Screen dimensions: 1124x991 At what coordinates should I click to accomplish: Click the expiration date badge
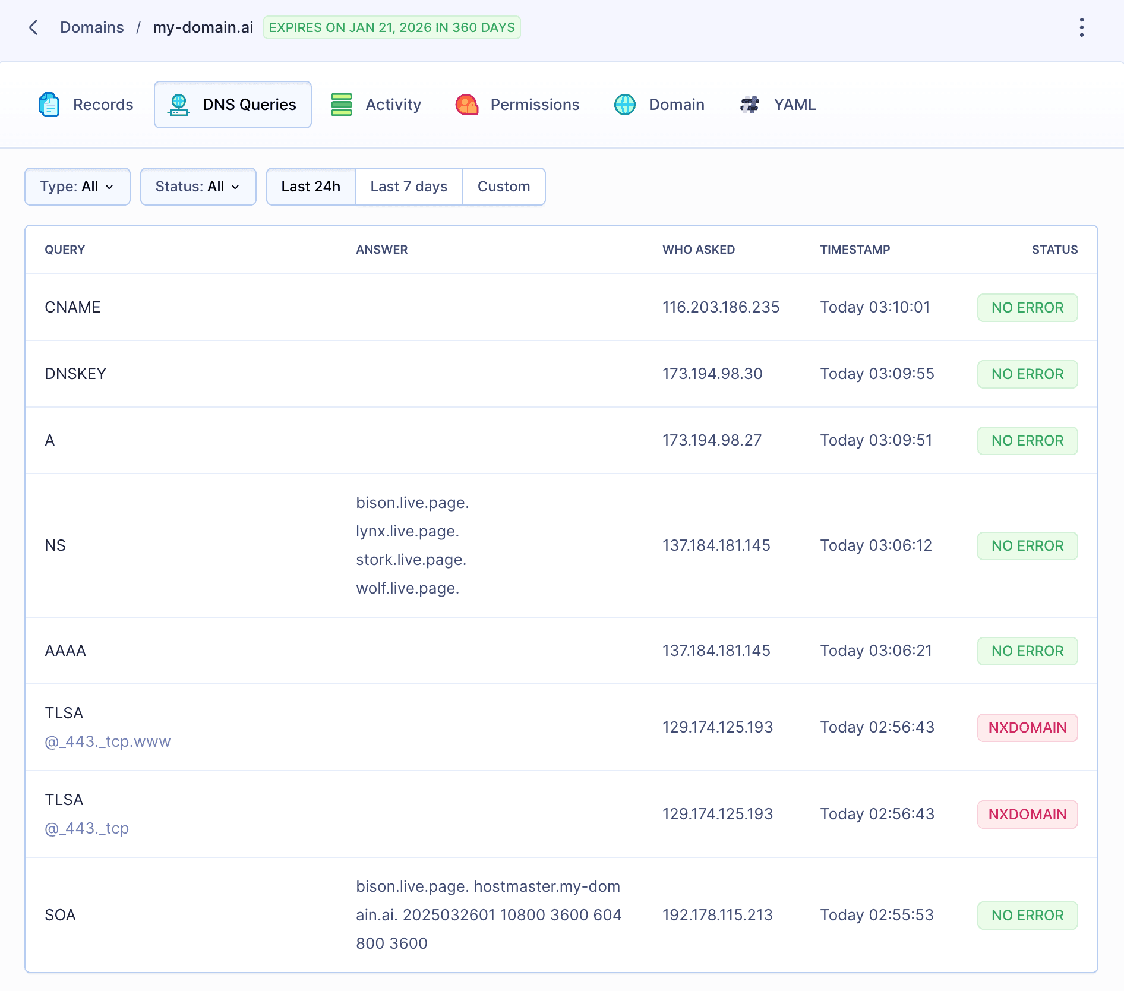pos(392,27)
